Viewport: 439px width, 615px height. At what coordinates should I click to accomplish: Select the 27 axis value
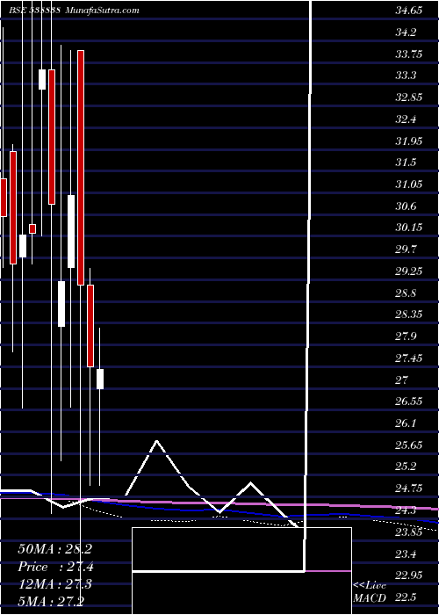pyautogui.click(x=402, y=380)
